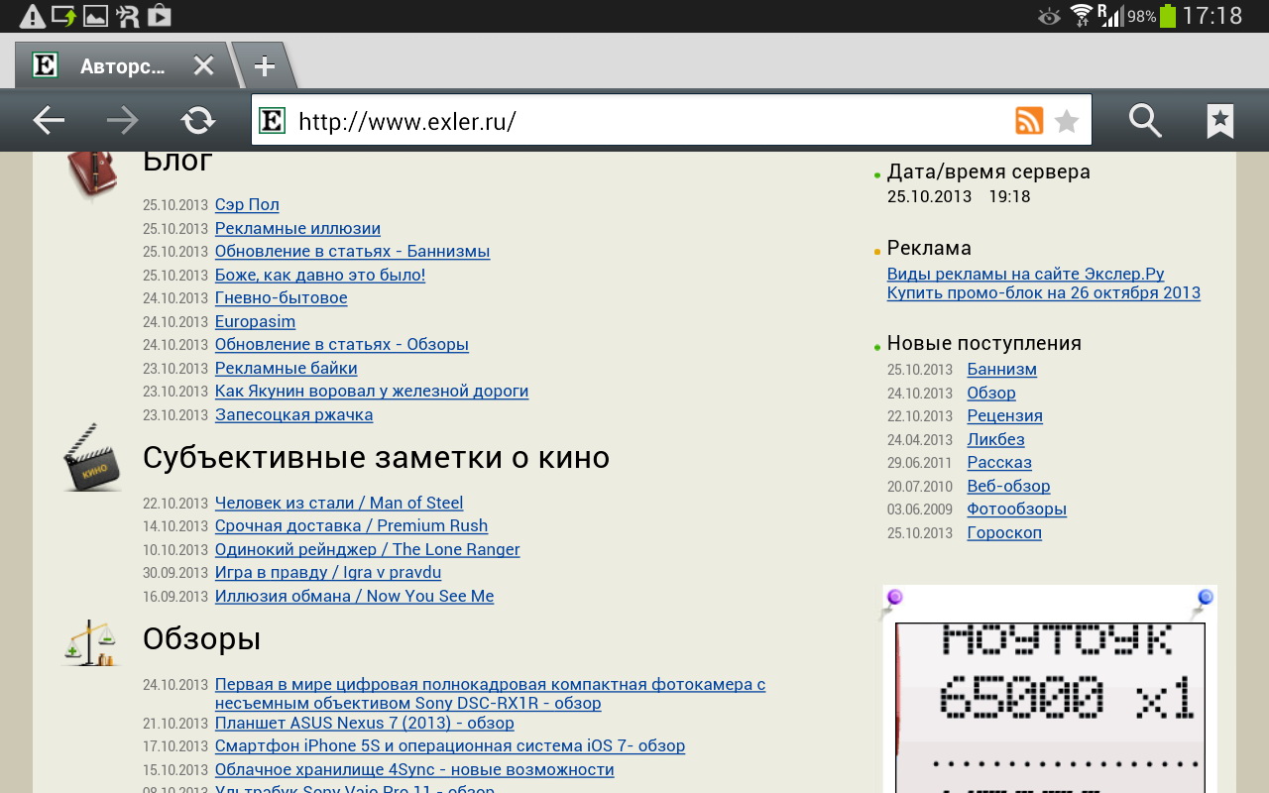Tap the browser back arrow
The image size is (1269, 793).
[49, 121]
